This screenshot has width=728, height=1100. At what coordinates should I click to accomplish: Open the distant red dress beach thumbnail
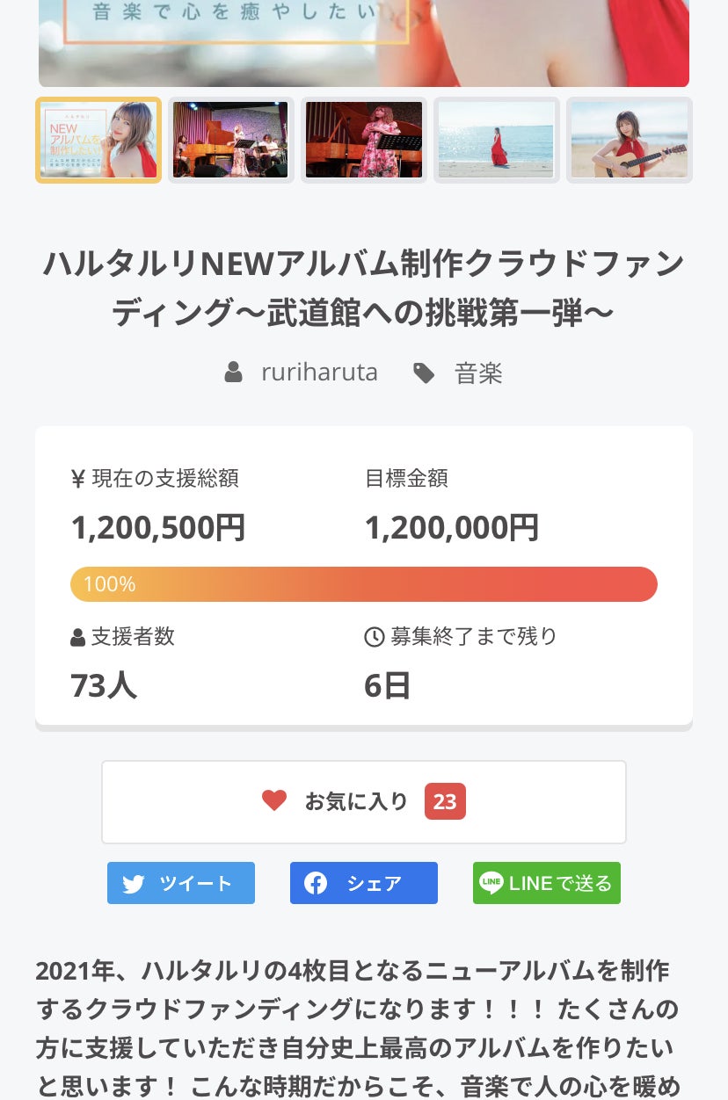496,141
